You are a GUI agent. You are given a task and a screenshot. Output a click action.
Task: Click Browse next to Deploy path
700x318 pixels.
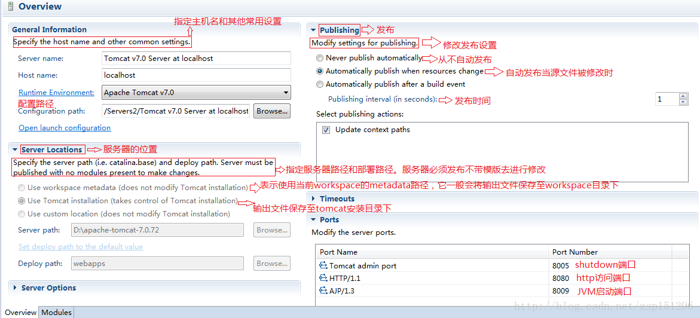coord(272,264)
